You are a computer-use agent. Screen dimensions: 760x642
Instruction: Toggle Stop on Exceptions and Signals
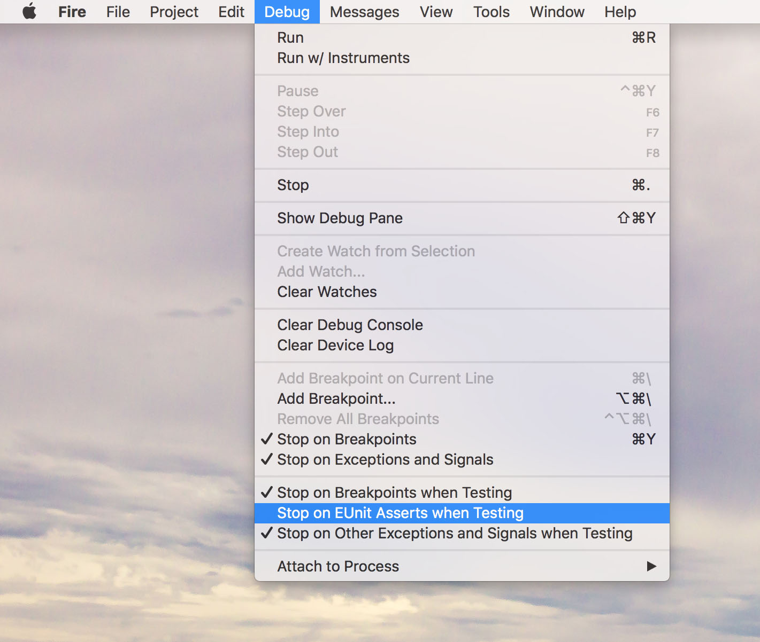[462, 459]
